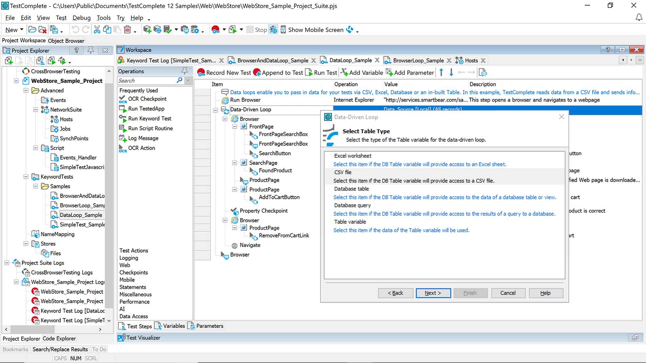Click Run Test in editor toolbar
This screenshot has height=363, width=646.
(x=321, y=73)
